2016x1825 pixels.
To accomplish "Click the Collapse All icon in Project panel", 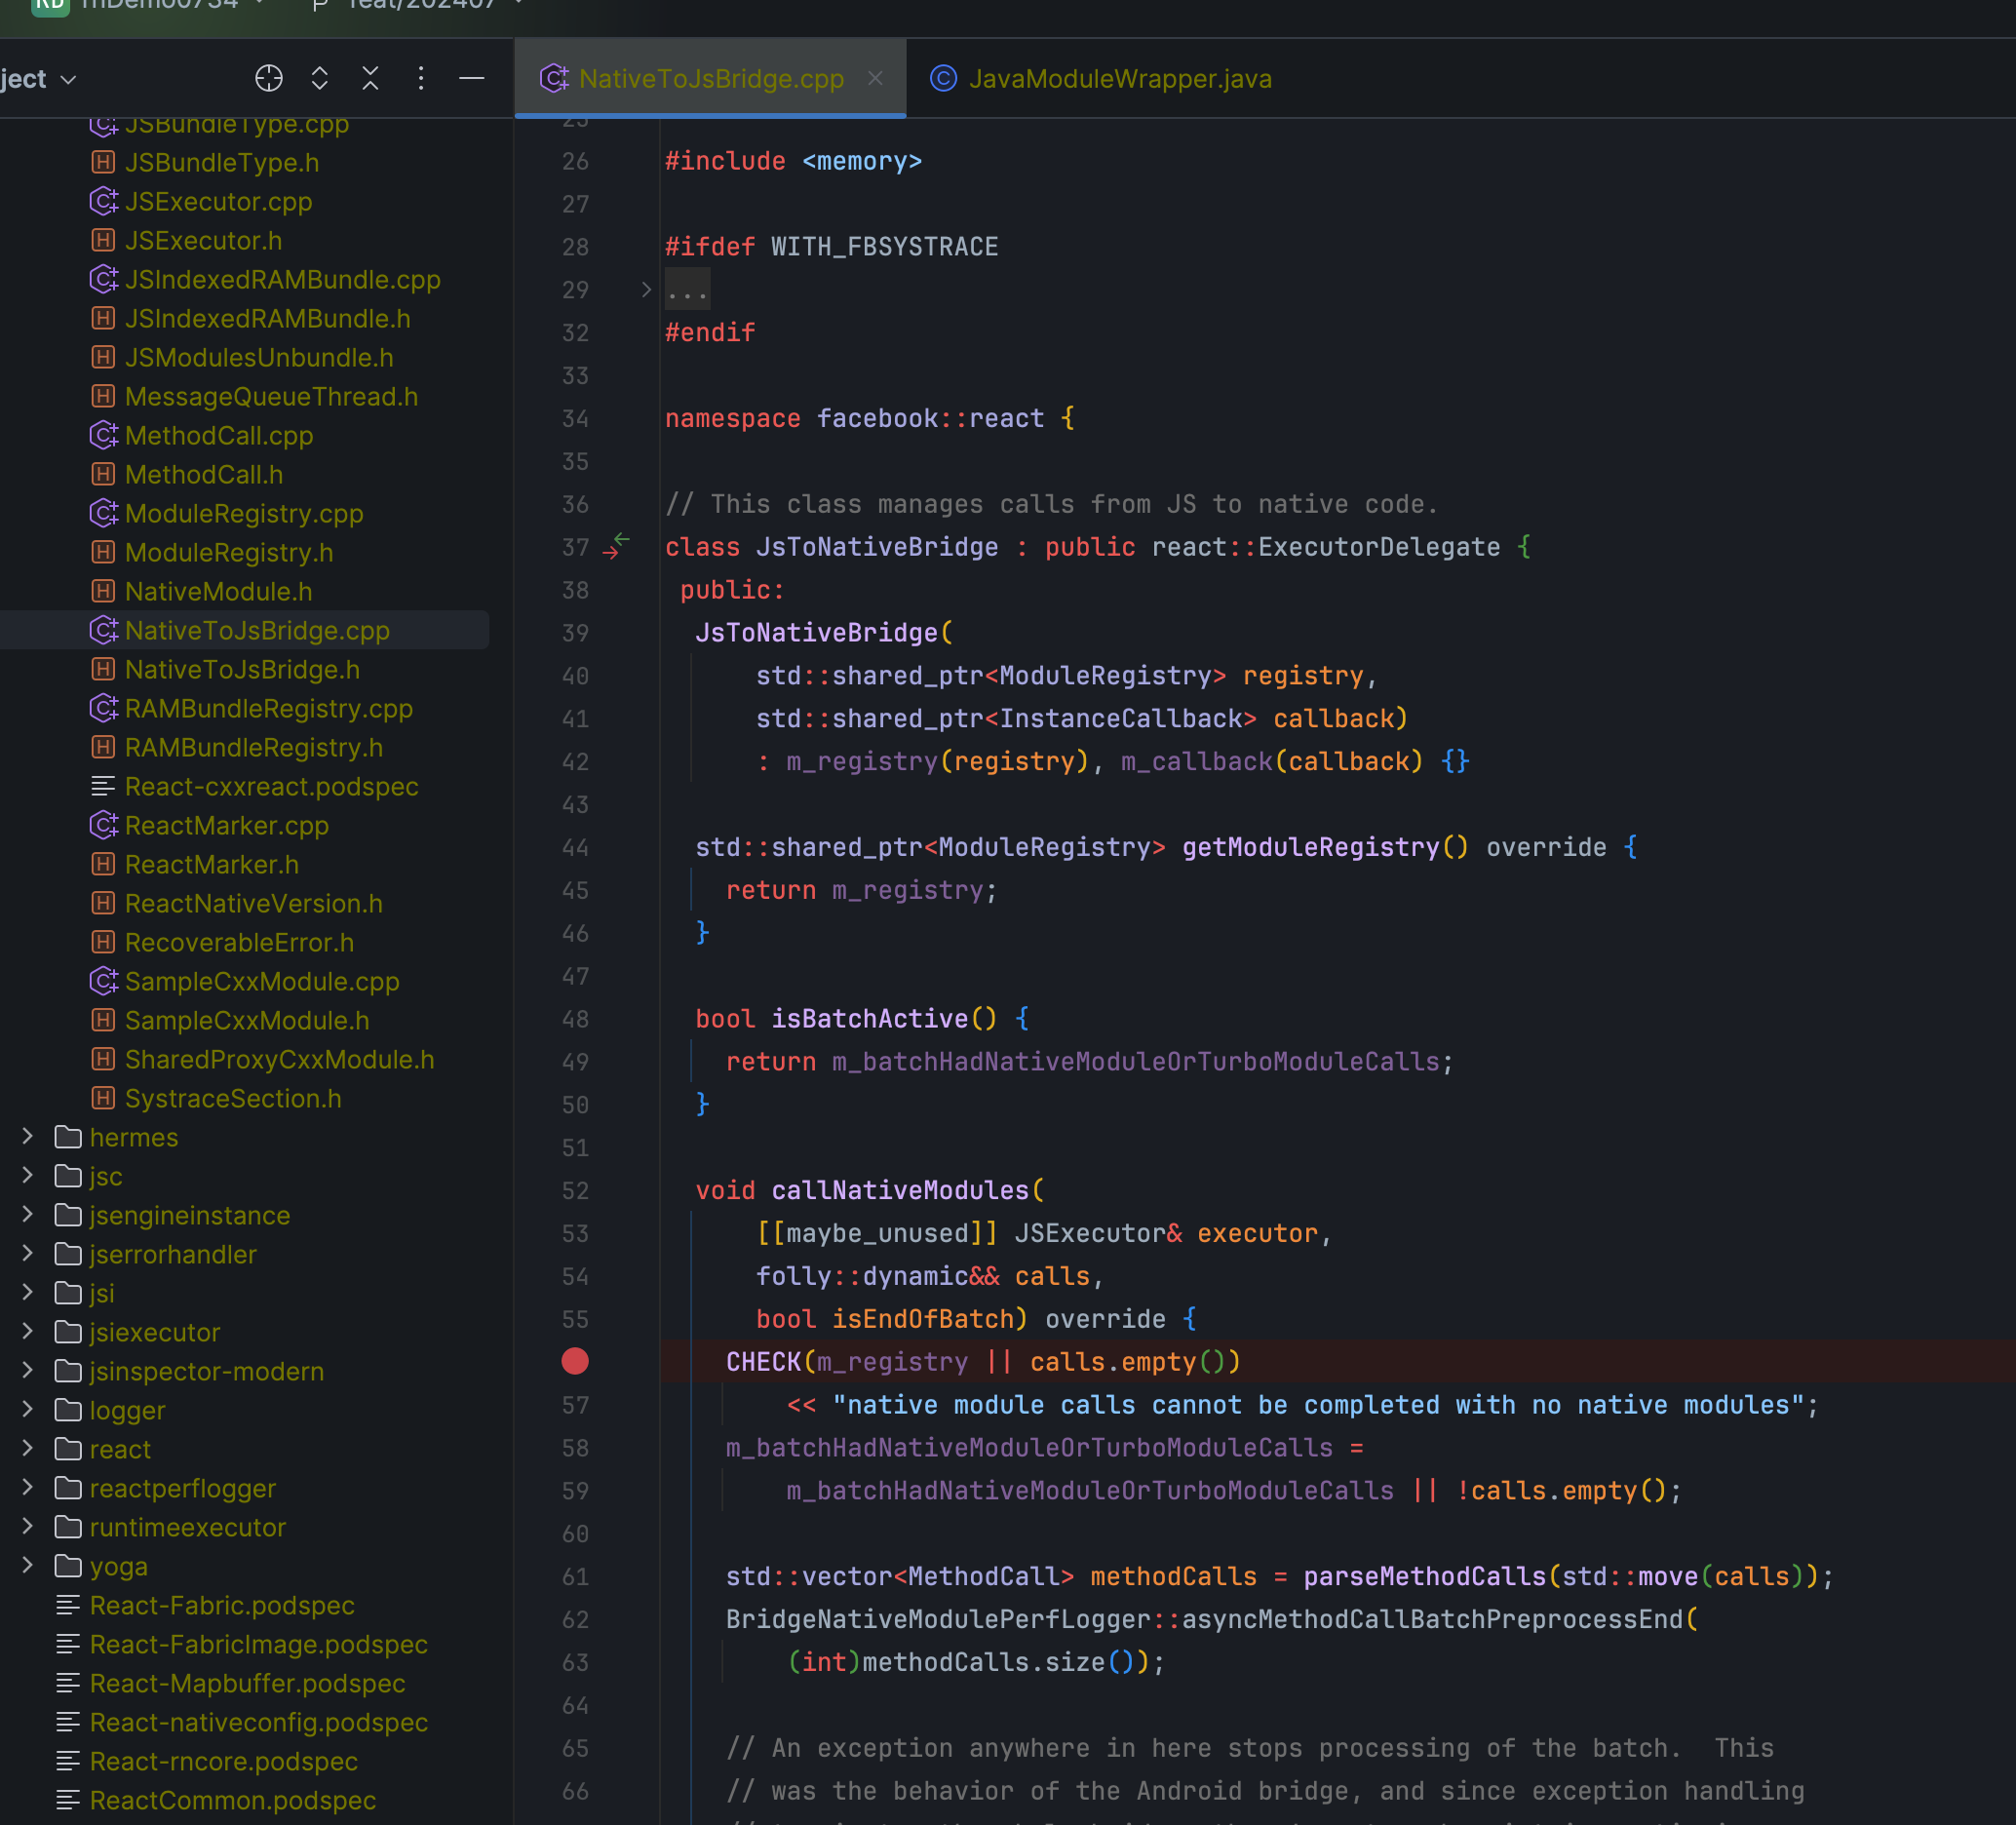I will tap(371, 78).
